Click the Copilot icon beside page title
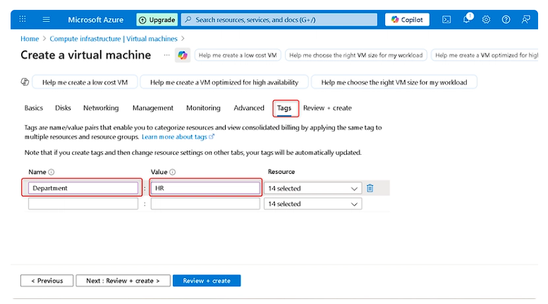The image size is (548, 304). click(183, 55)
